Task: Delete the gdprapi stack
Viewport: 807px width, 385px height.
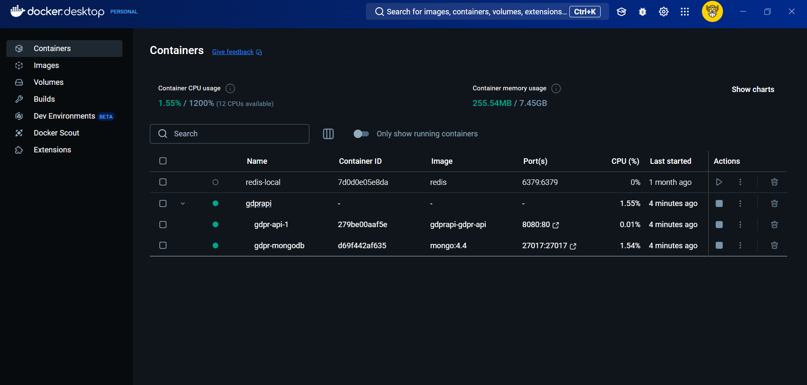Action: point(775,203)
